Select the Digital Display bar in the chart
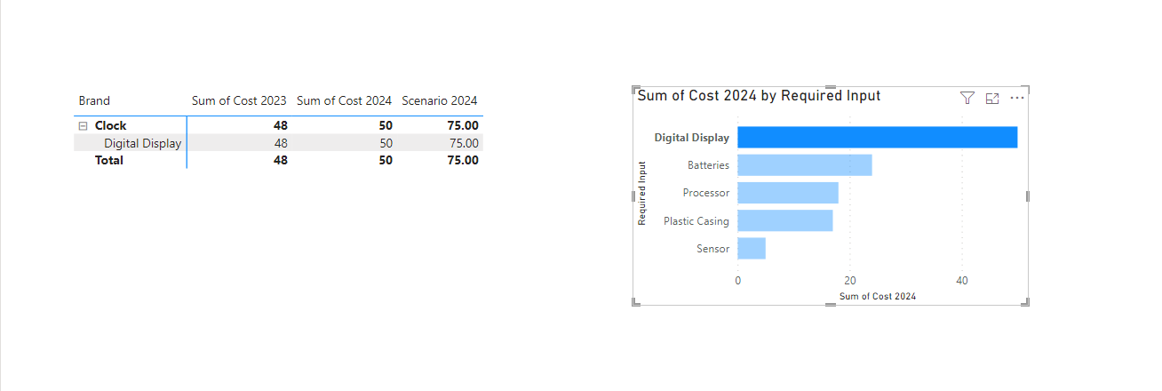This screenshot has height=391, width=1162. 878,137
